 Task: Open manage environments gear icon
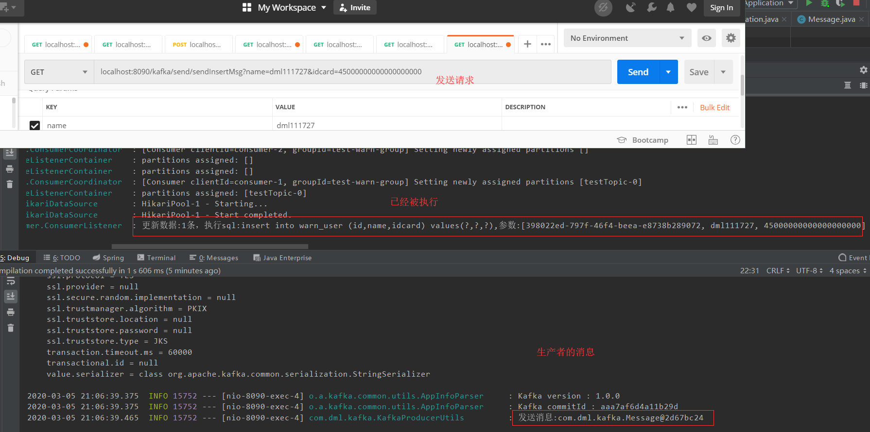731,38
